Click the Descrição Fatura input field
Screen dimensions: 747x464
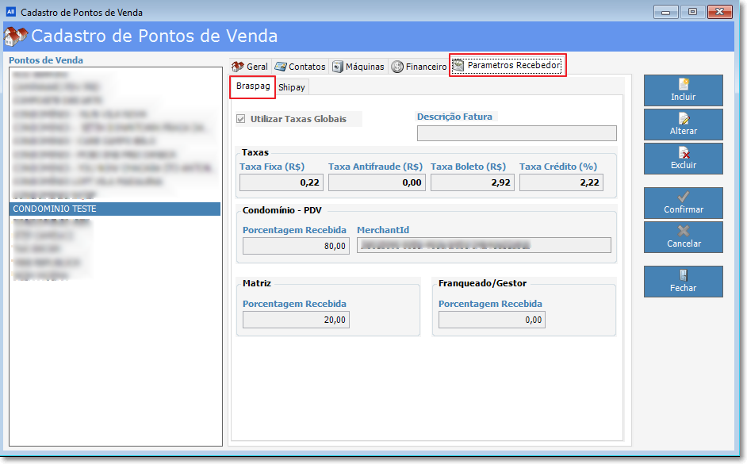point(516,133)
